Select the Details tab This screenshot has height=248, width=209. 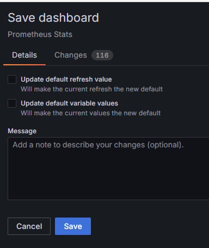point(24,55)
